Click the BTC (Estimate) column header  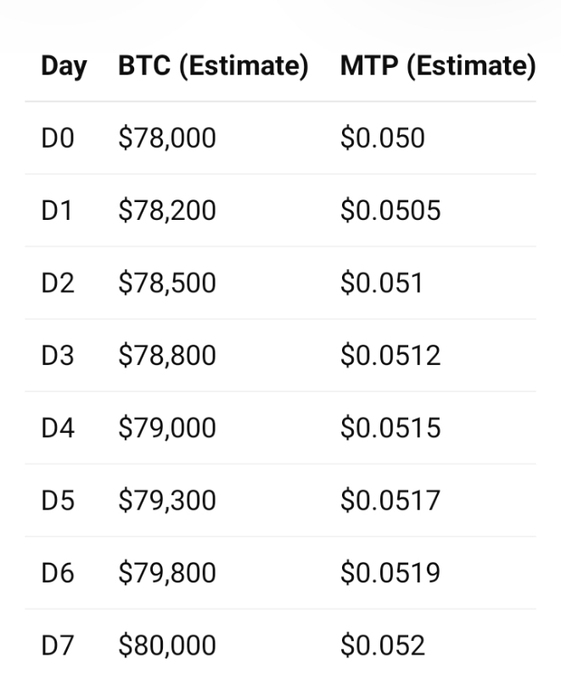[213, 66]
